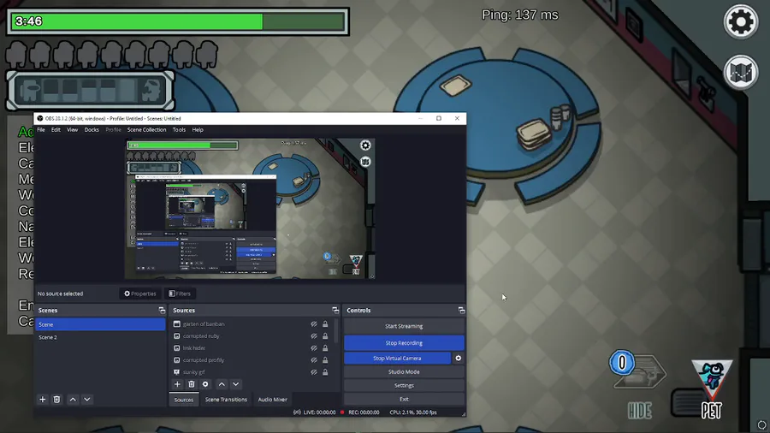Viewport: 770px width, 433px height.
Task: Click the Stop Virtual Camera button
Action: point(397,359)
